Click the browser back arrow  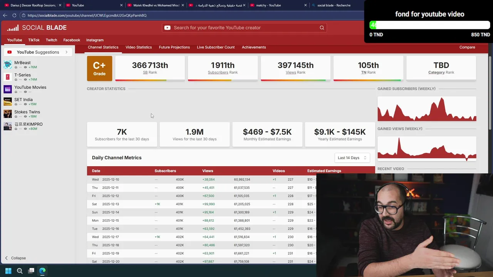click(x=5, y=15)
